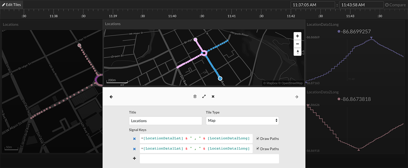
Task: Remove the LocationData2 signal key
Action: [x=134, y=139]
